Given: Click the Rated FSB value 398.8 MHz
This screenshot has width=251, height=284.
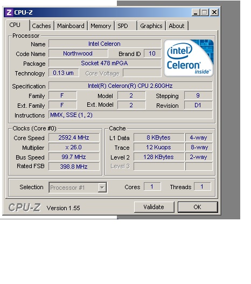Looking at the screenshot, I should (74, 167).
